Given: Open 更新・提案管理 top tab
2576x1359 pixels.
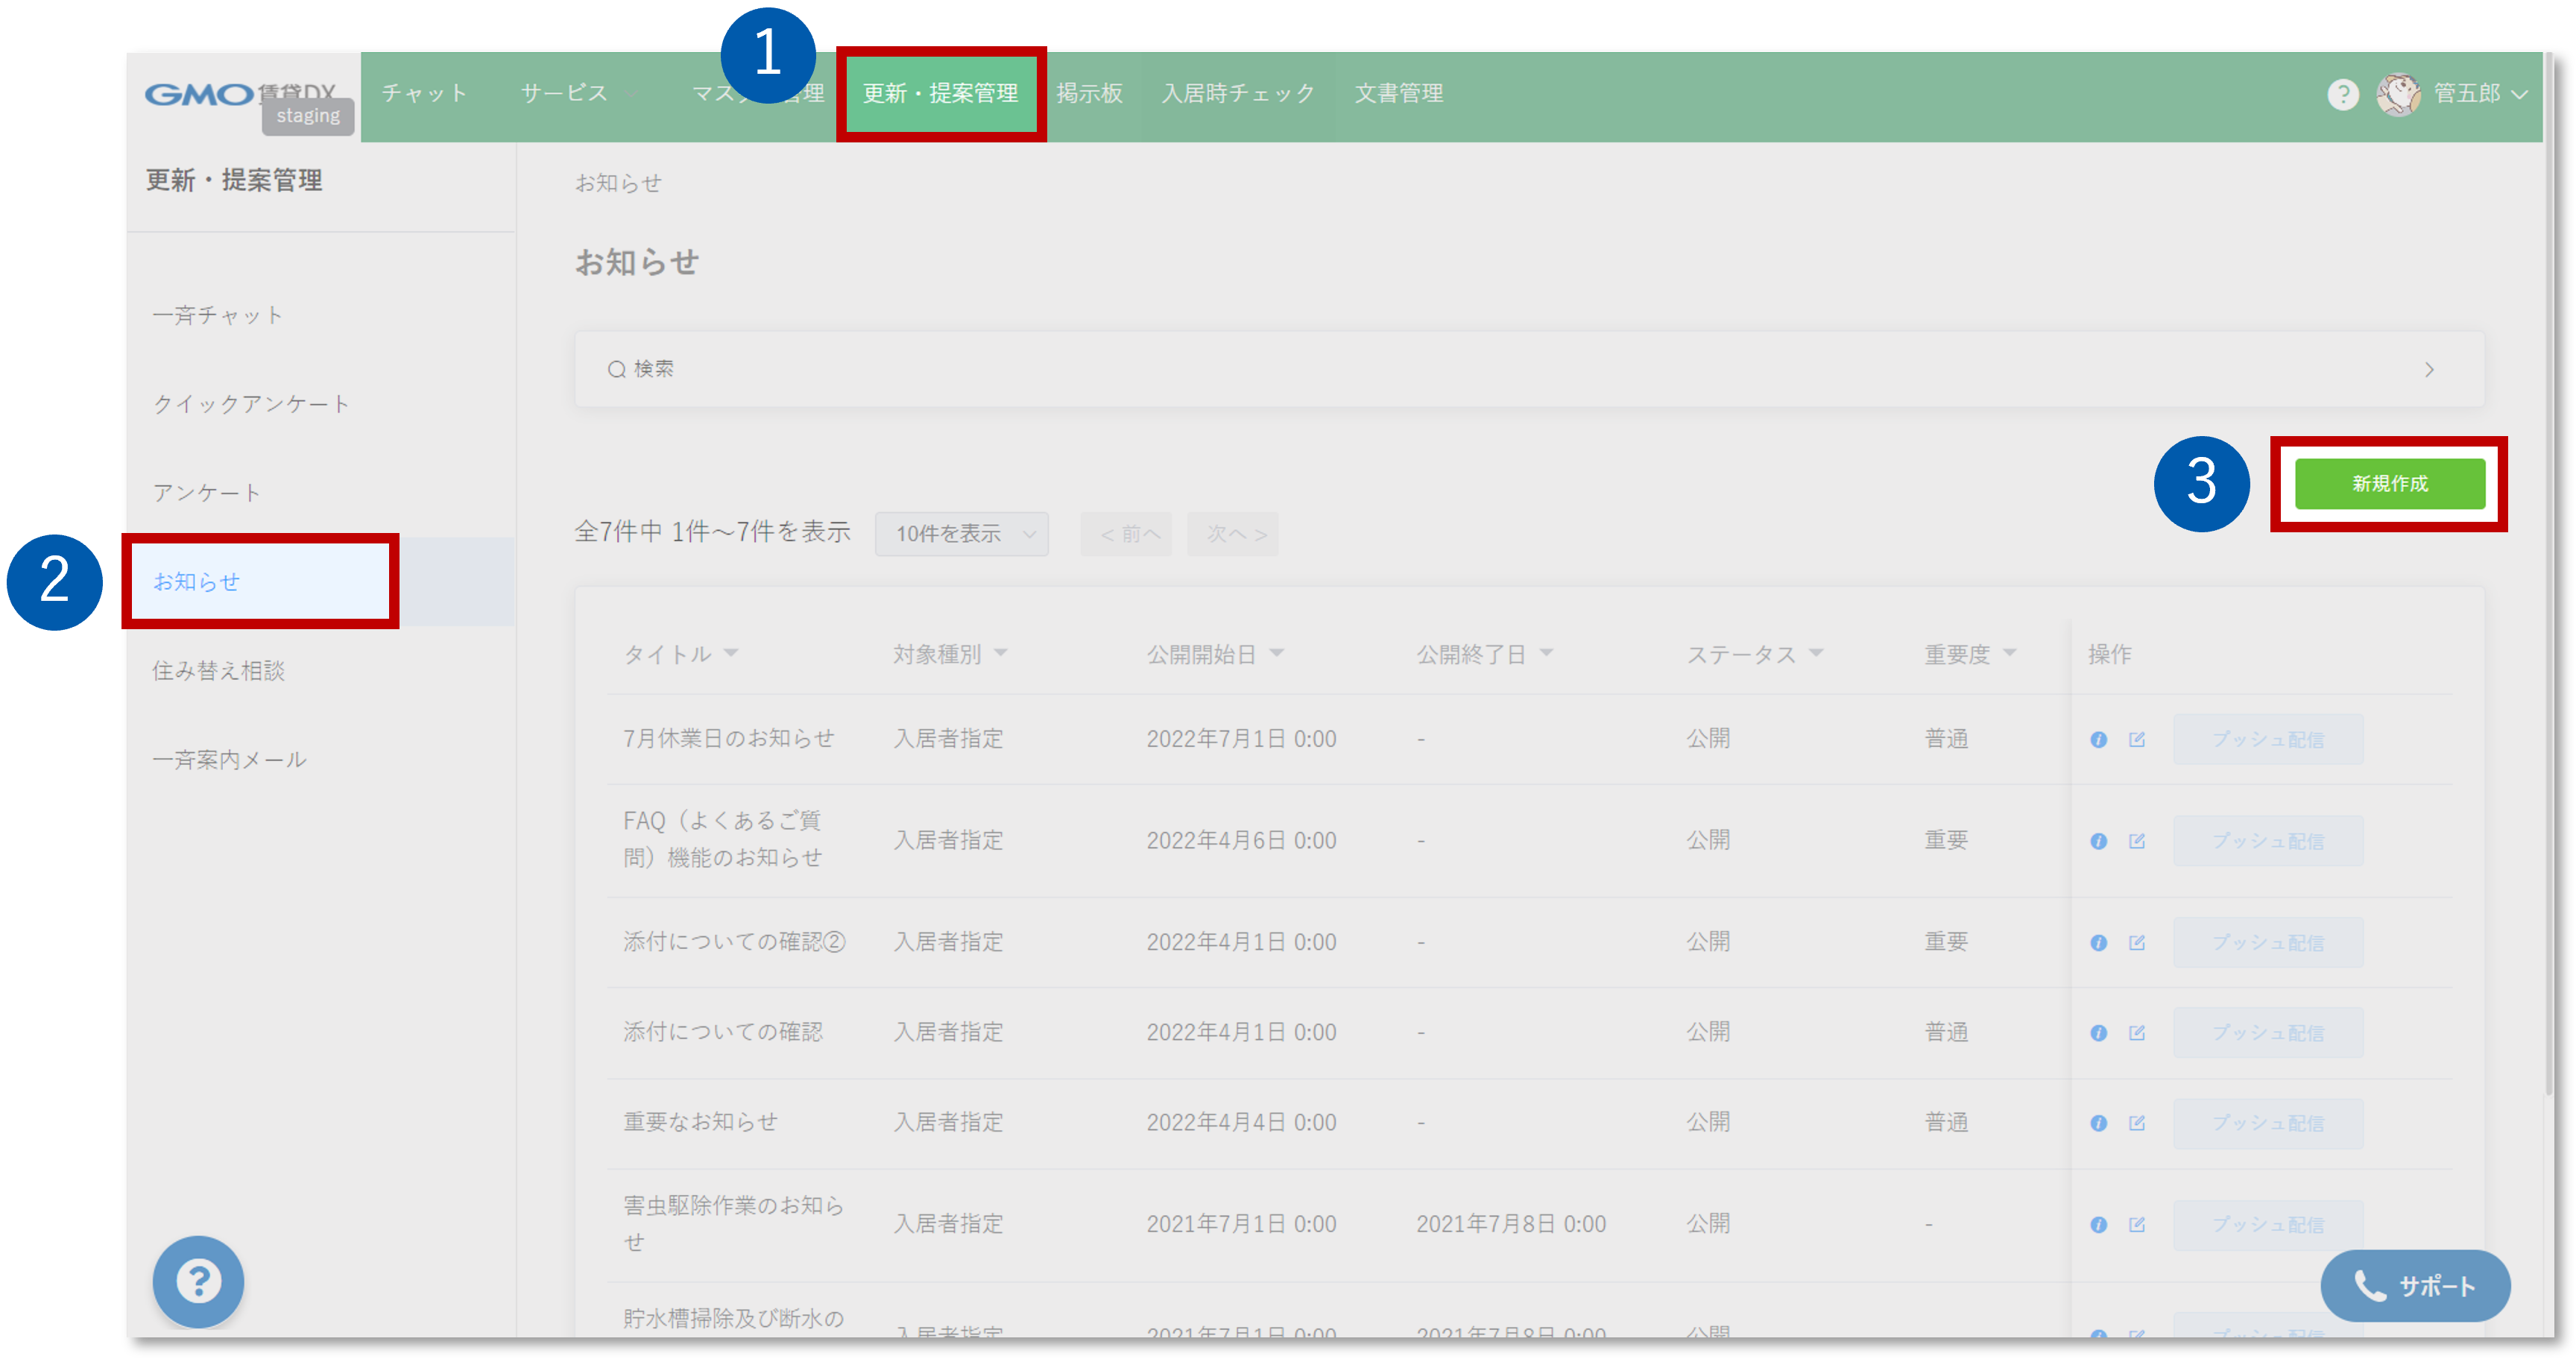Looking at the screenshot, I should 940,94.
